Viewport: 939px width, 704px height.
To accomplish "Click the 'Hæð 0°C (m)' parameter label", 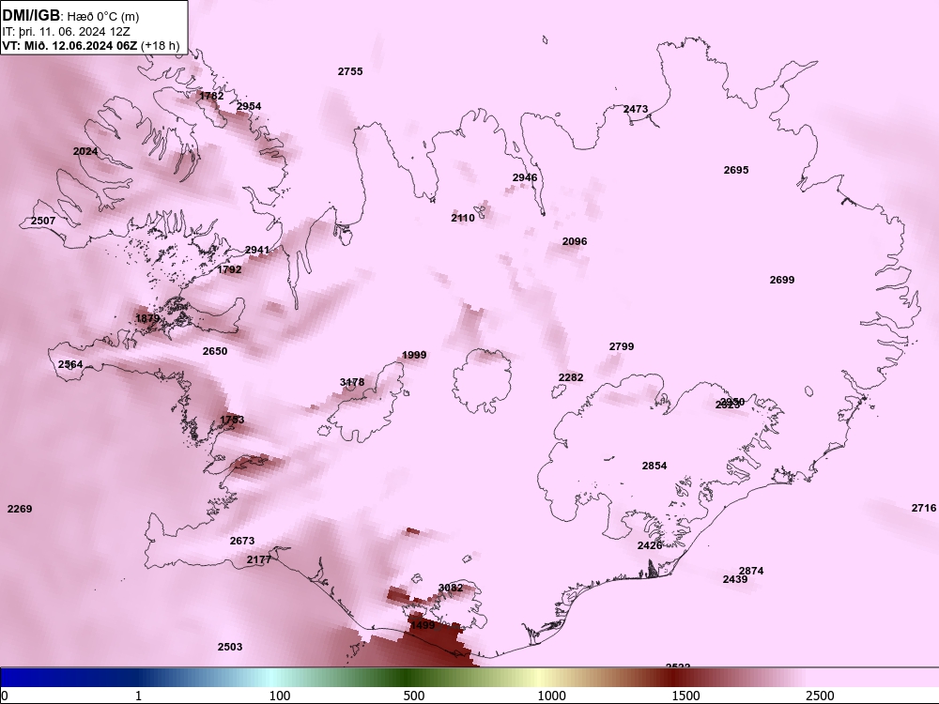I will pyautogui.click(x=103, y=17).
